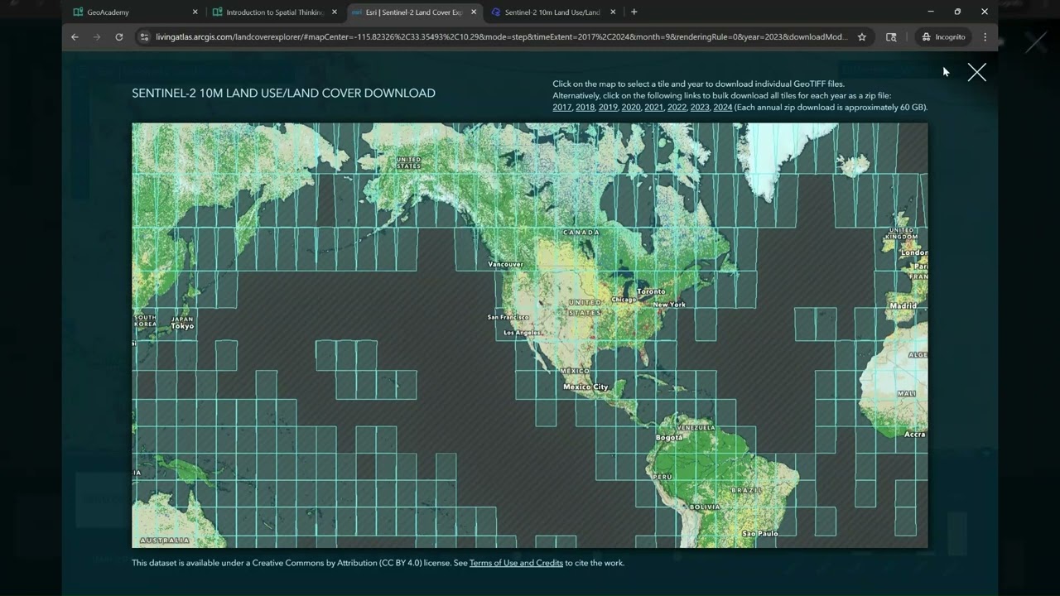Click the Mexico City label on the map
This screenshot has width=1060, height=596.
pos(585,387)
